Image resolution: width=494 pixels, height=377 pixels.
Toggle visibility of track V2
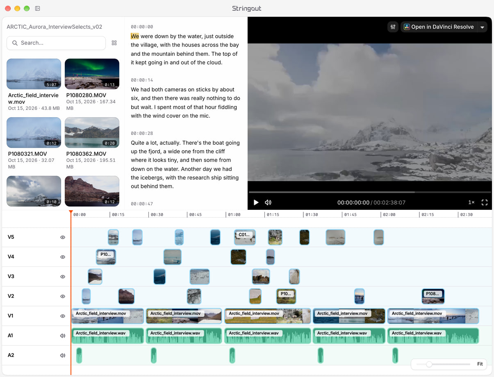(x=63, y=296)
